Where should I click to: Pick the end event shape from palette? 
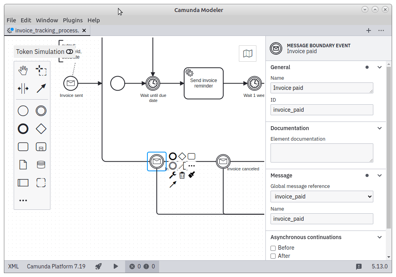click(x=23, y=129)
